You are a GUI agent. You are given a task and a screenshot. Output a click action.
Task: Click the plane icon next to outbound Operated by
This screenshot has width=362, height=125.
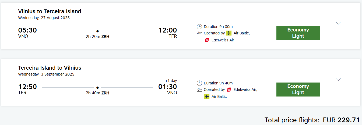coord(199,33)
